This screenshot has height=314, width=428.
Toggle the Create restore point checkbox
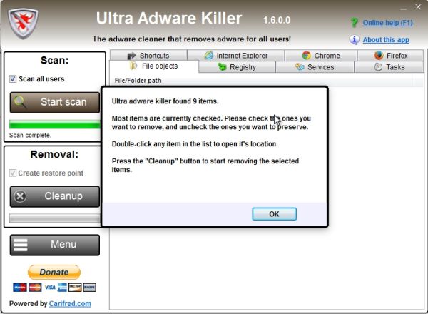(x=13, y=173)
